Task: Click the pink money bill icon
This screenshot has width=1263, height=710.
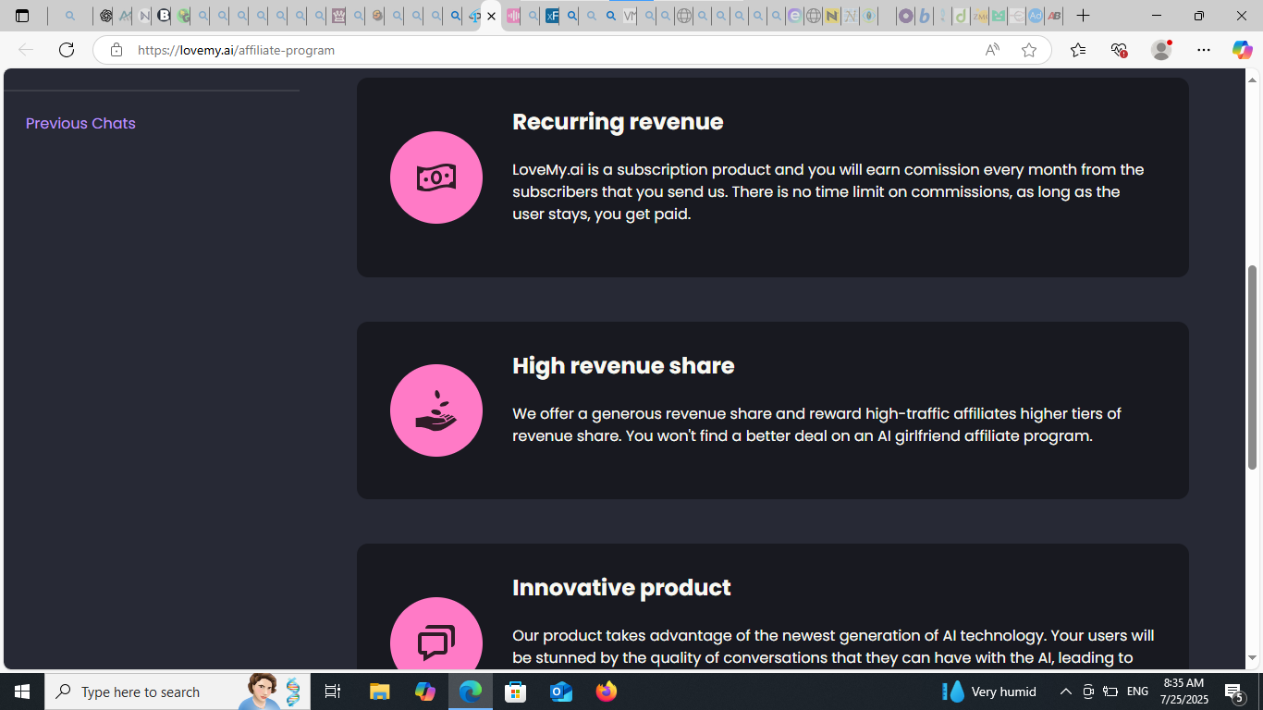Action: [x=436, y=177]
